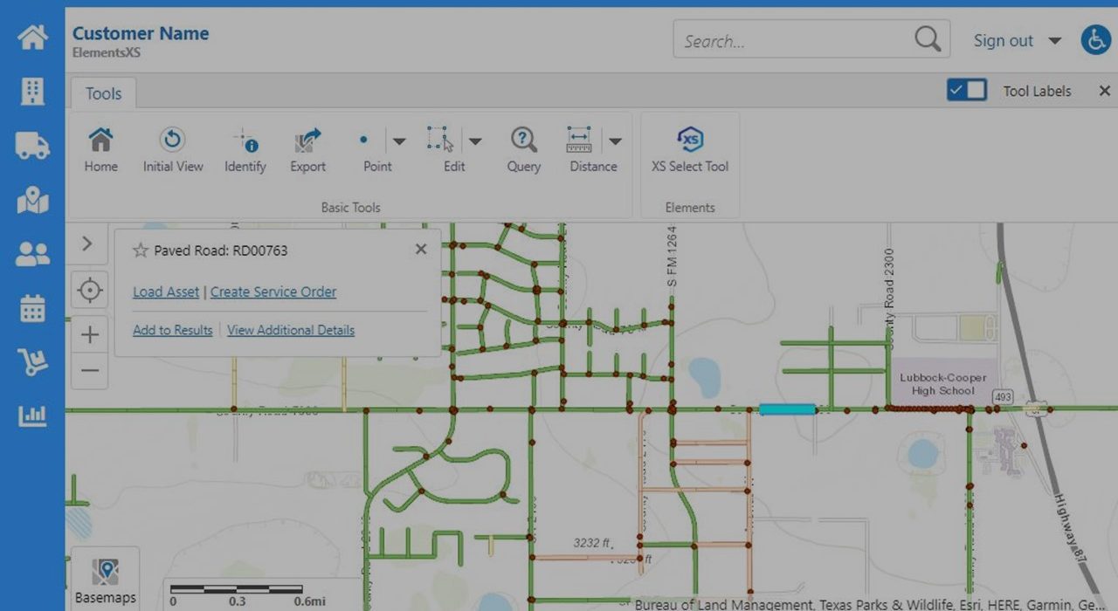Open the Sign out dropdown menu
This screenshot has width=1118, height=611.
1054,40
